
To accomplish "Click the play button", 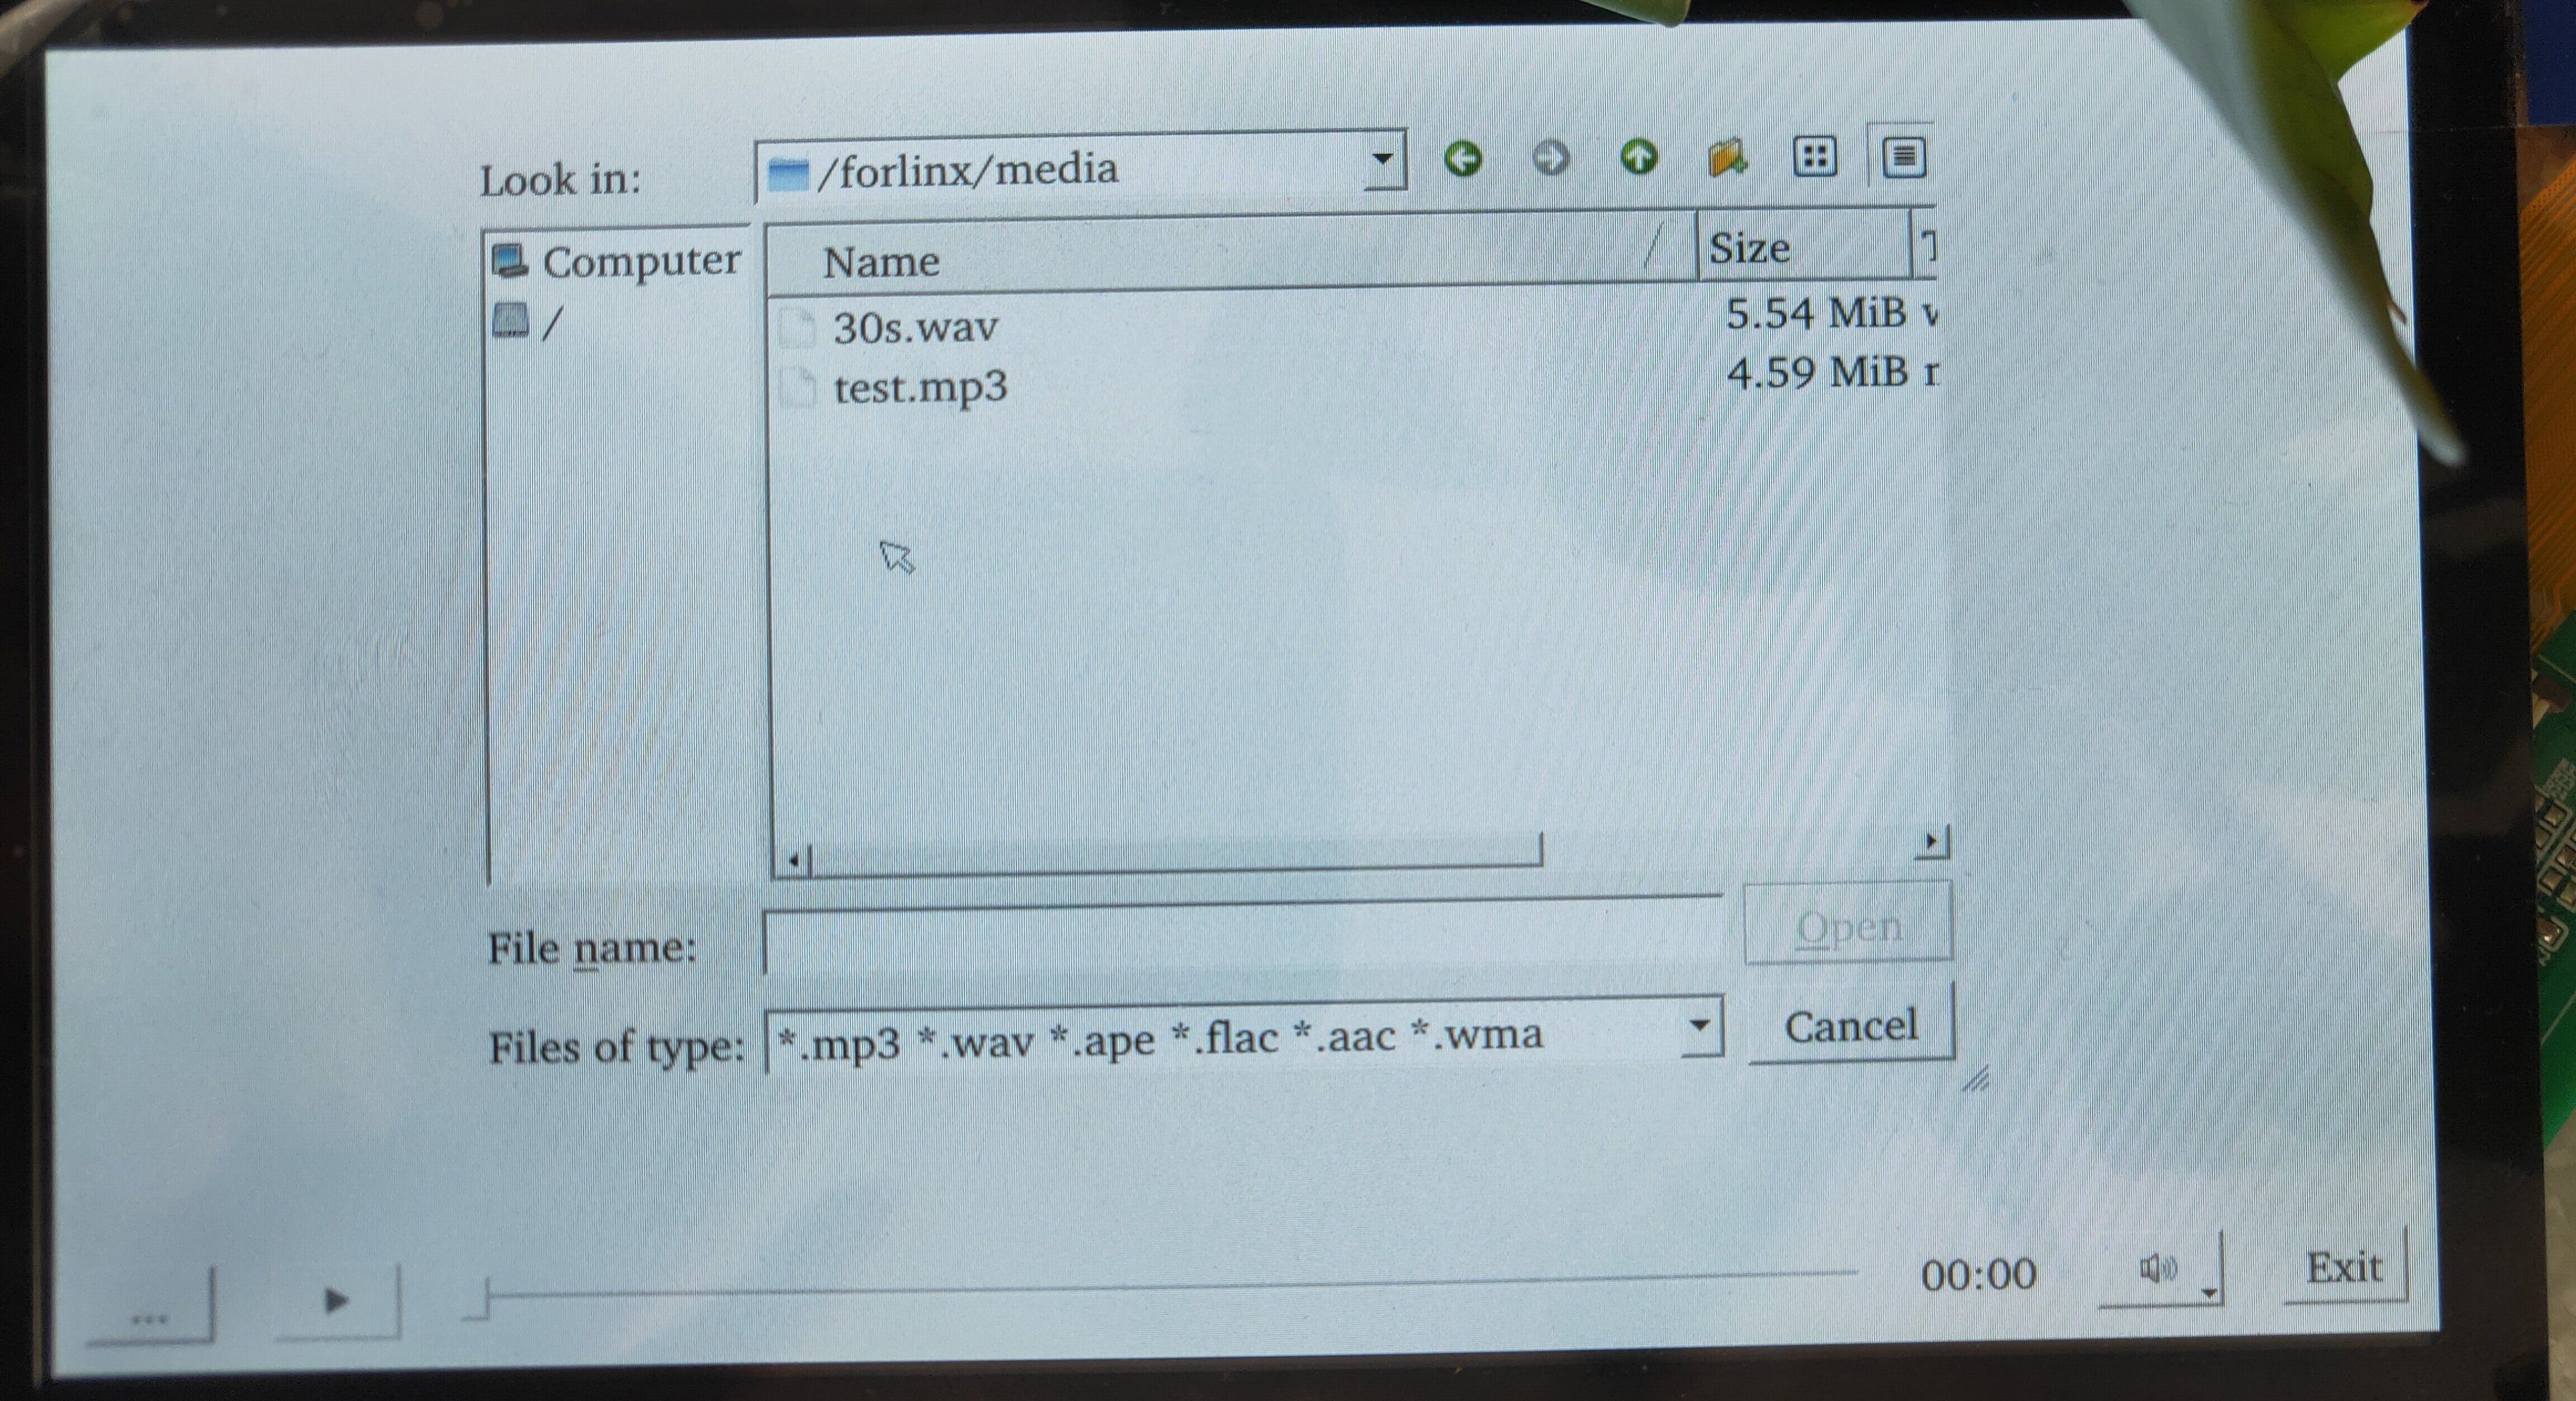I will tap(336, 1301).
